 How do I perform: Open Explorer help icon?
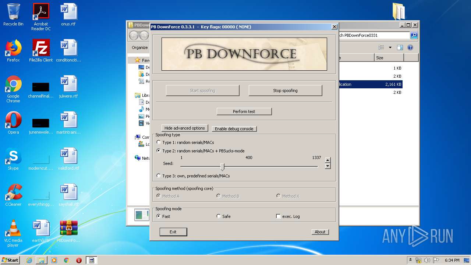(410, 47)
